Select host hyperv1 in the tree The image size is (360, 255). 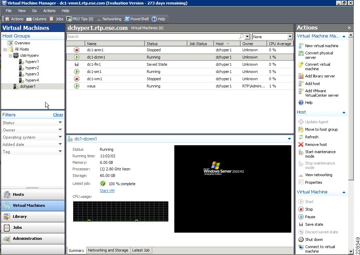pos(32,62)
